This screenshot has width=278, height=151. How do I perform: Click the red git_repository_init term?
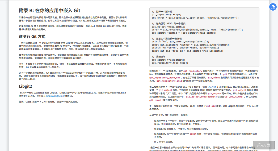pyautogui.click(x=169, y=81)
